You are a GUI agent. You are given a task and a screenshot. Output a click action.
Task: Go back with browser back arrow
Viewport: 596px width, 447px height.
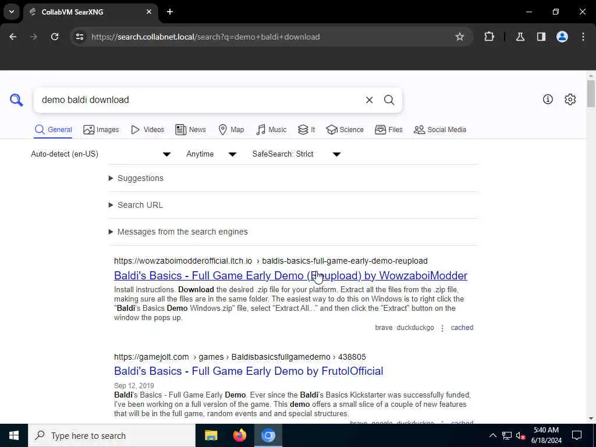(13, 37)
